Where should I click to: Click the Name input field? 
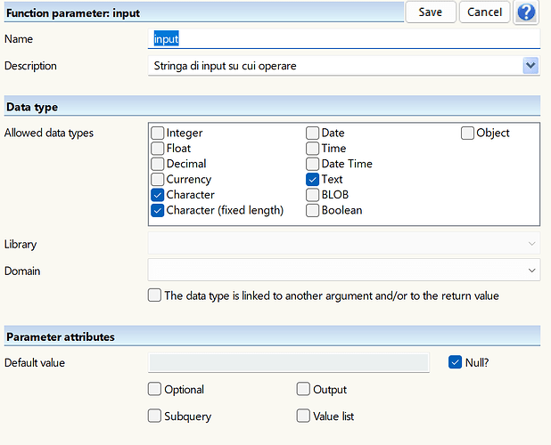343,39
